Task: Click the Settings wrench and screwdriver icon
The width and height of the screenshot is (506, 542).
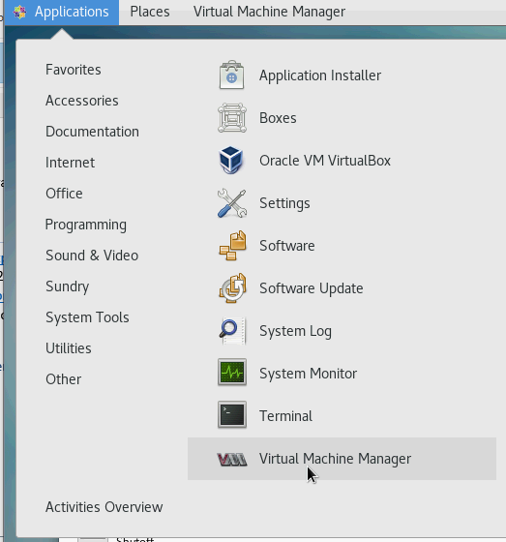Action: (x=232, y=203)
